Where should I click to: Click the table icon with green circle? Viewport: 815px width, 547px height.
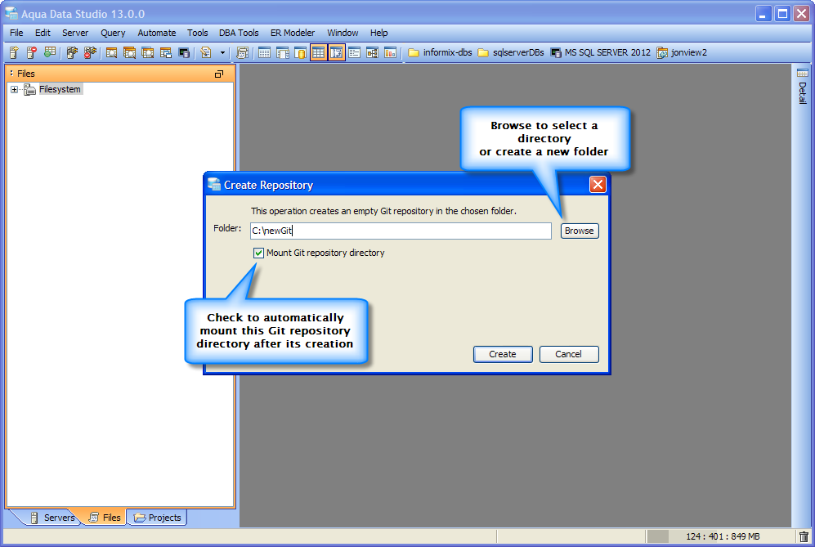coord(50,52)
